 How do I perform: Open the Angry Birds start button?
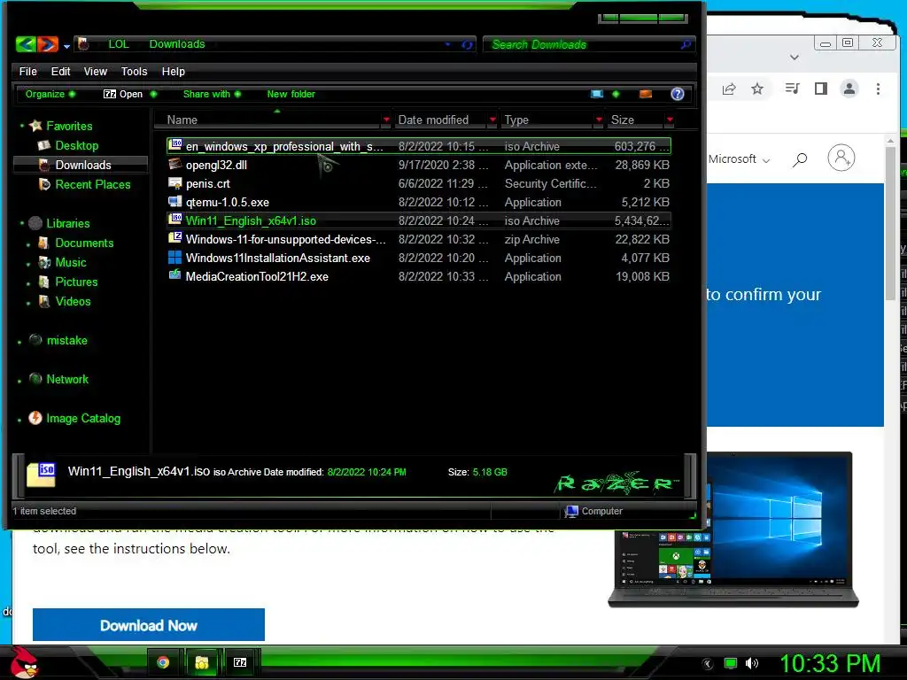25,662
